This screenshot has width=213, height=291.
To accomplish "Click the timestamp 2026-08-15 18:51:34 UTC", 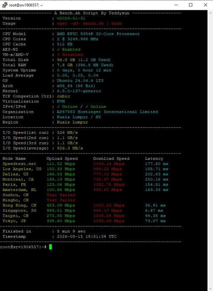I will pos(86,236).
